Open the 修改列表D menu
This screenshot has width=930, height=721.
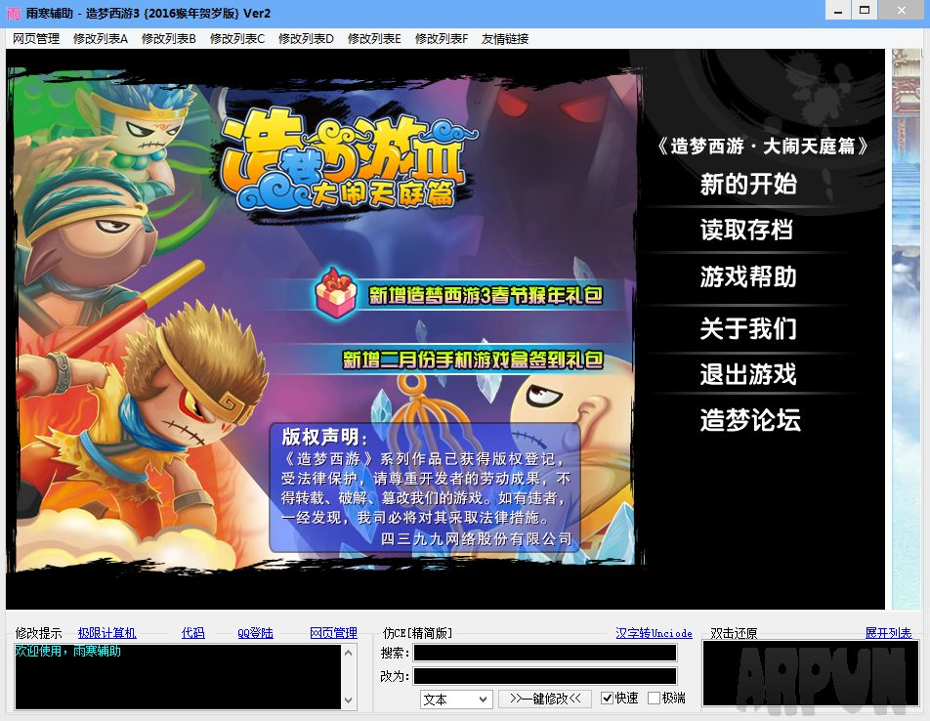pos(306,38)
